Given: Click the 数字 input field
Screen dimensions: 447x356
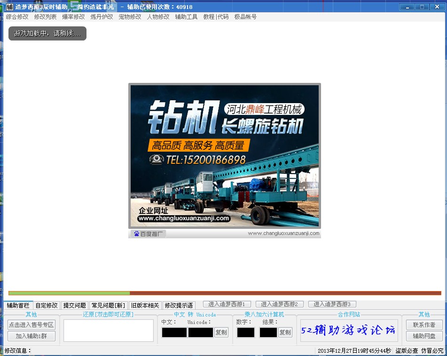Looking at the screenshot, I should pos(246,332).
